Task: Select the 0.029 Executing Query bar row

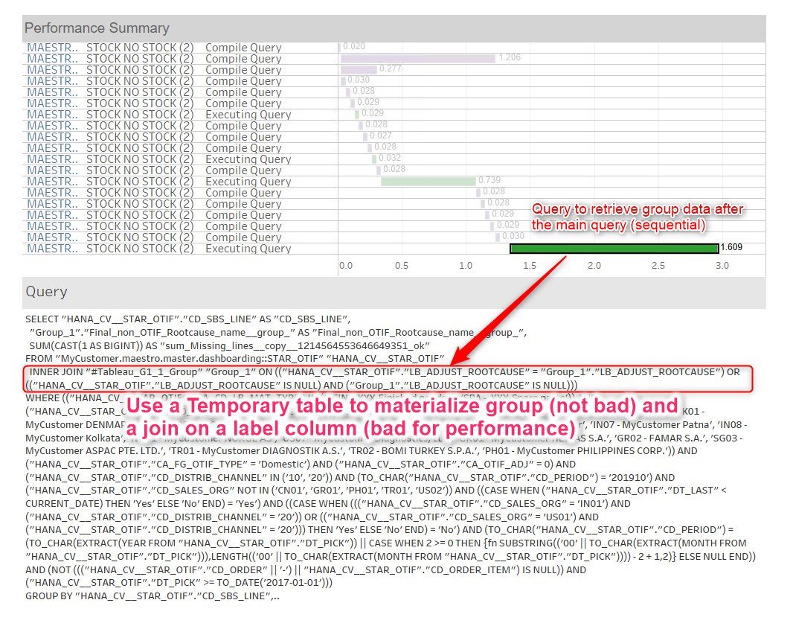Action: click(357, 115)
